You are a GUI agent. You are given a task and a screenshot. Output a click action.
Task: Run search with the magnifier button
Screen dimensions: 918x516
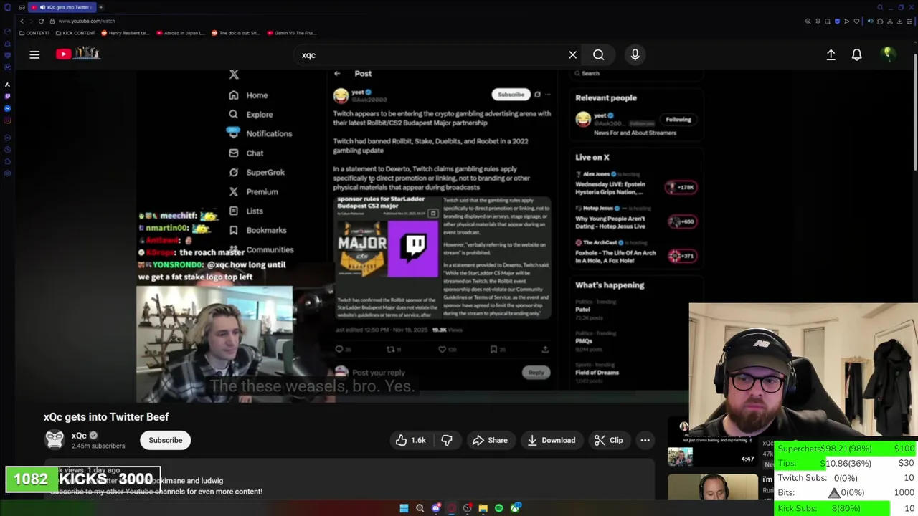click(598, 54)
